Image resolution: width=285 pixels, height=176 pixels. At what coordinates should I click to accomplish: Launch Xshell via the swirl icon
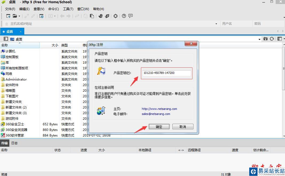click(x=101, y=16)
